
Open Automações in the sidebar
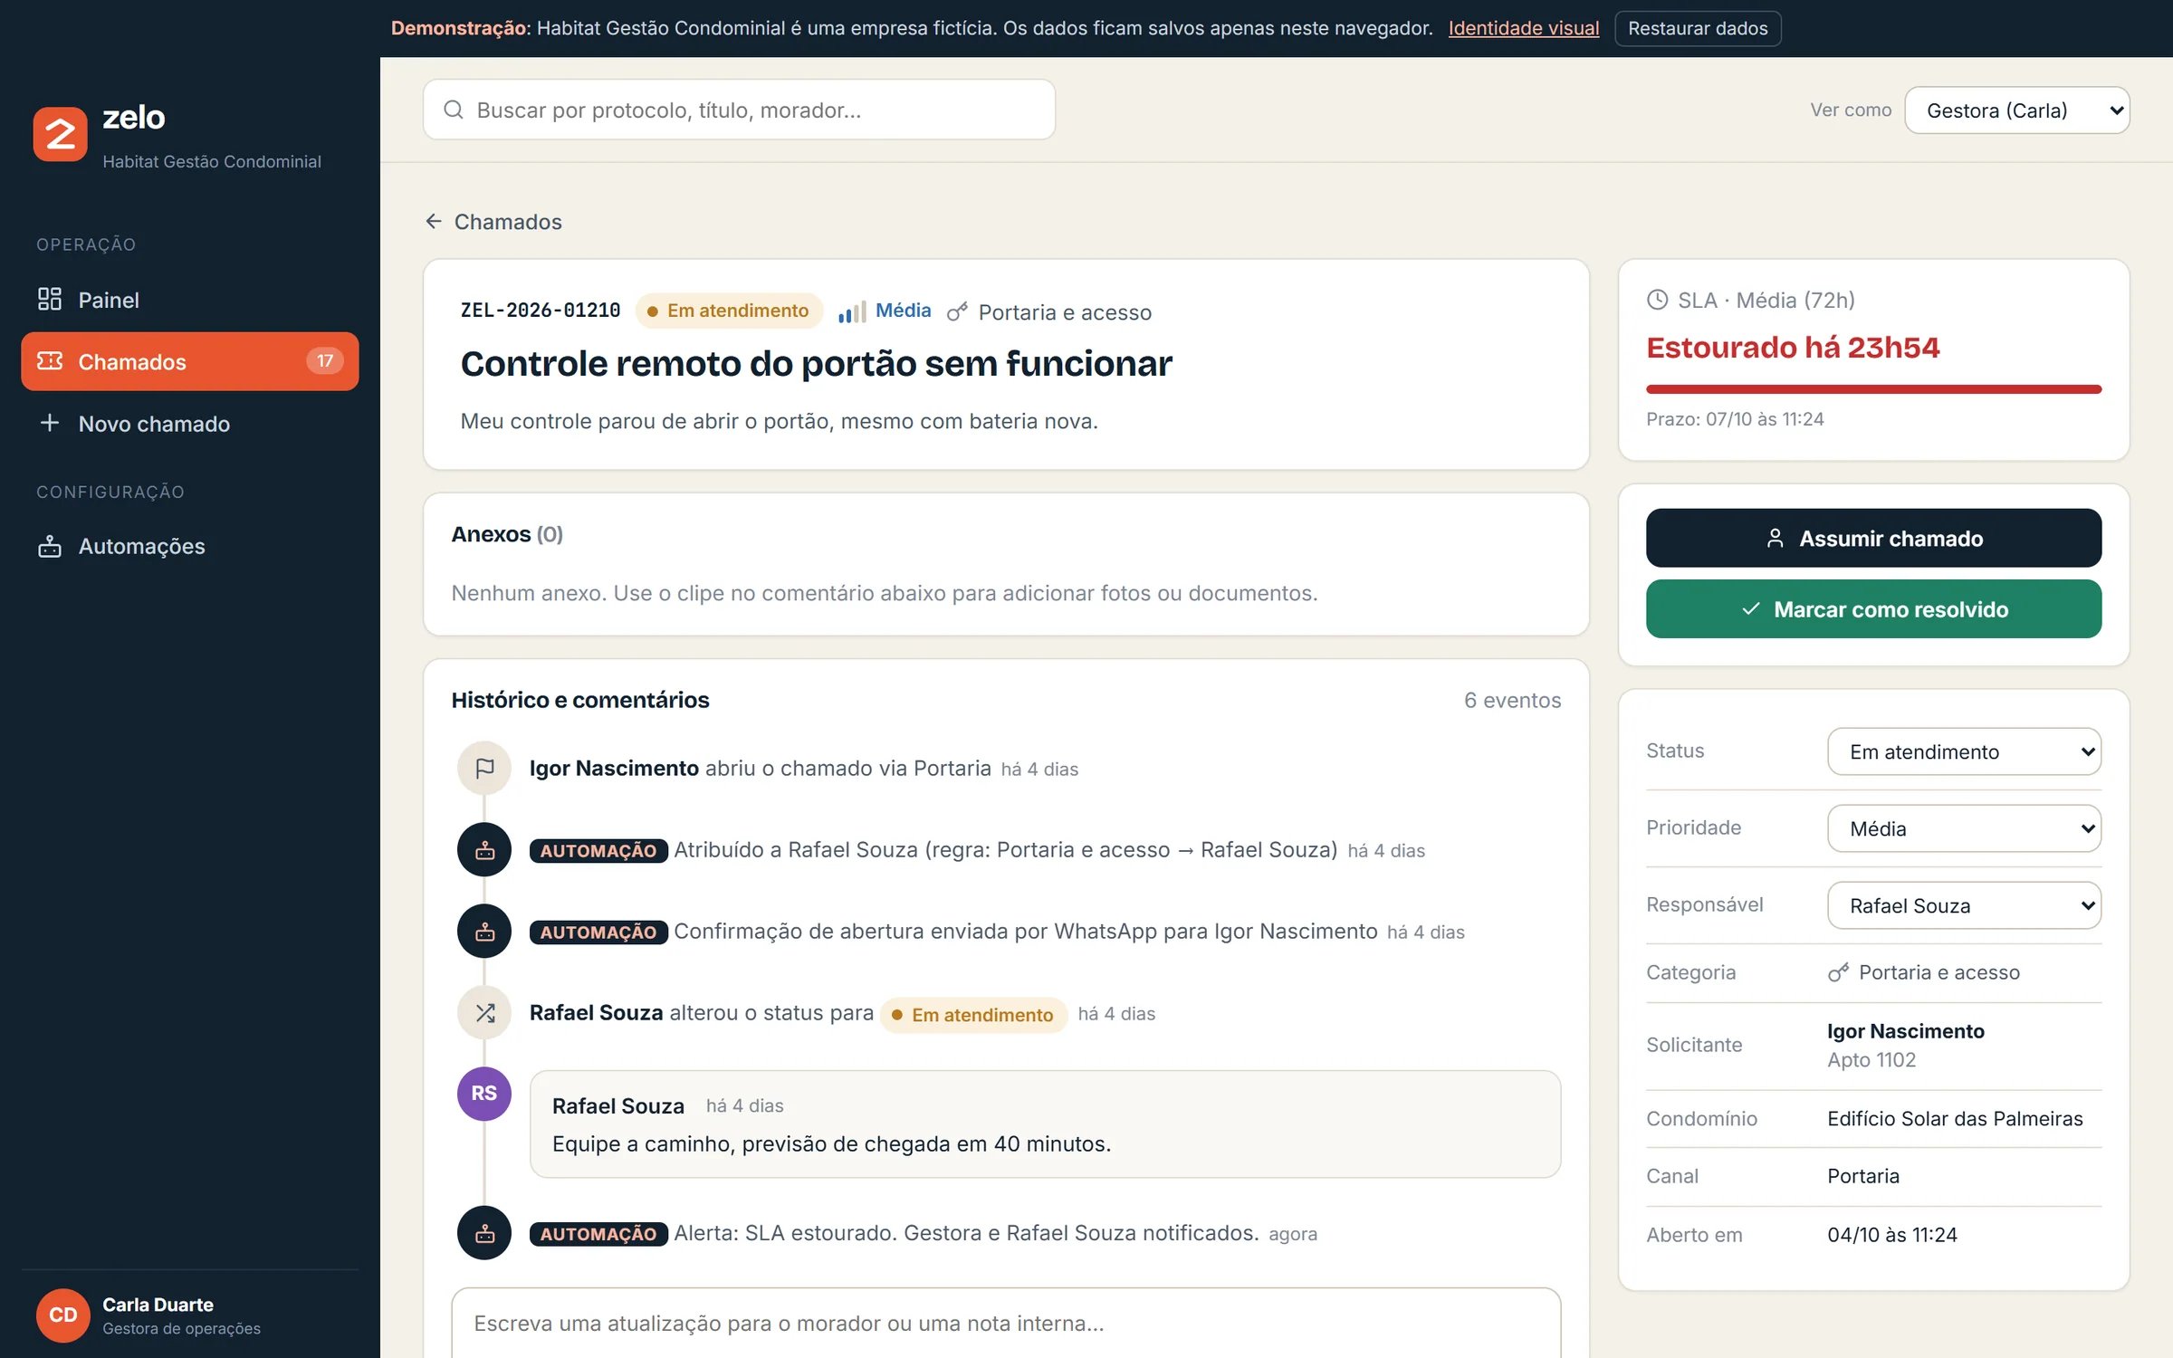pos(190,546)
